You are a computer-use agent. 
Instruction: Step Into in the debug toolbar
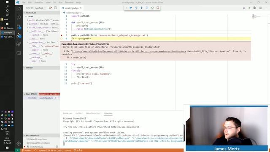click(142, 8)
